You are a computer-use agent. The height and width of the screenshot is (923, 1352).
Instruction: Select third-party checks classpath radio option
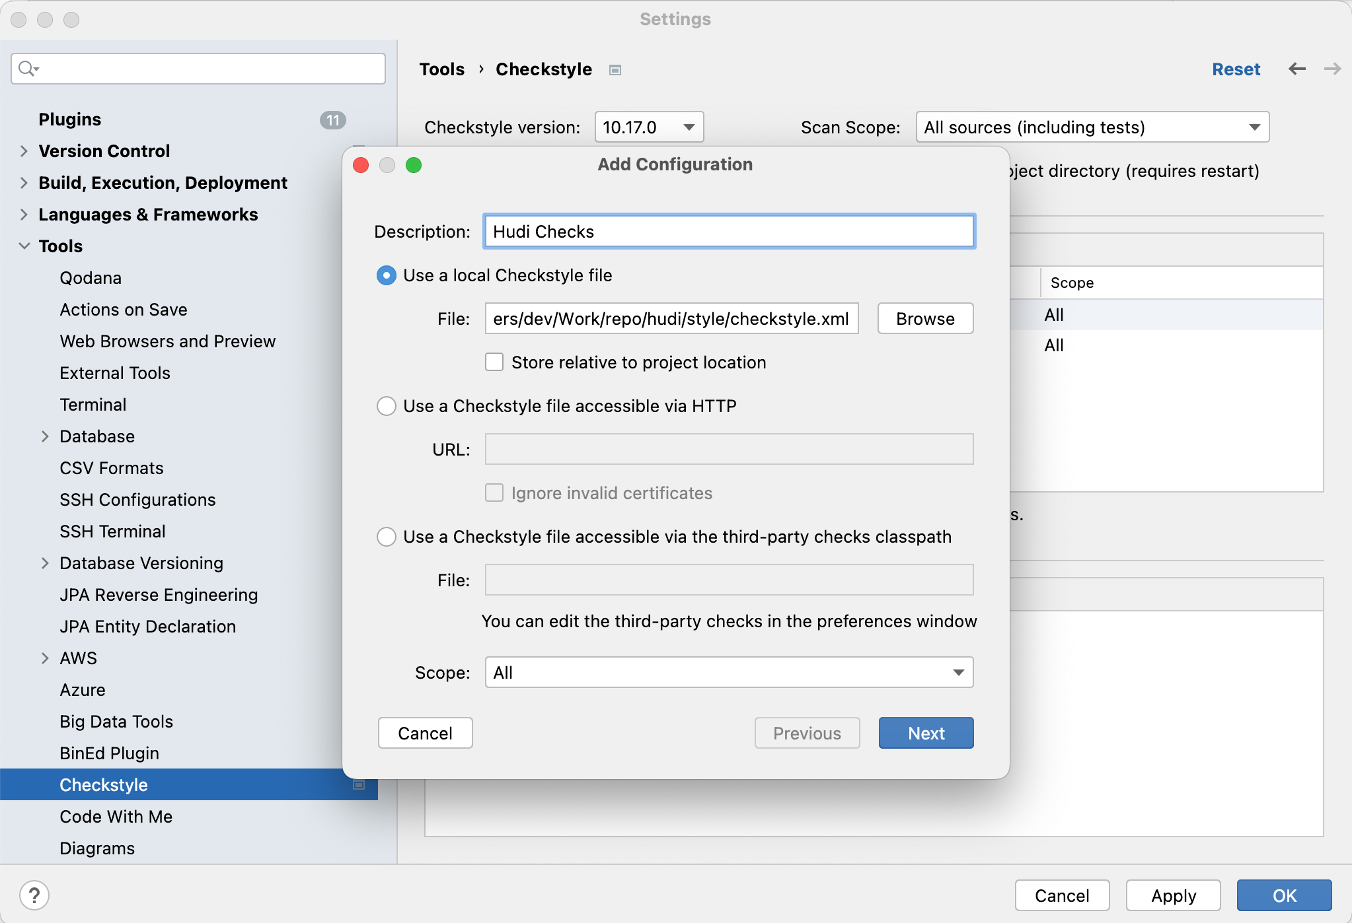click(387, 537)
